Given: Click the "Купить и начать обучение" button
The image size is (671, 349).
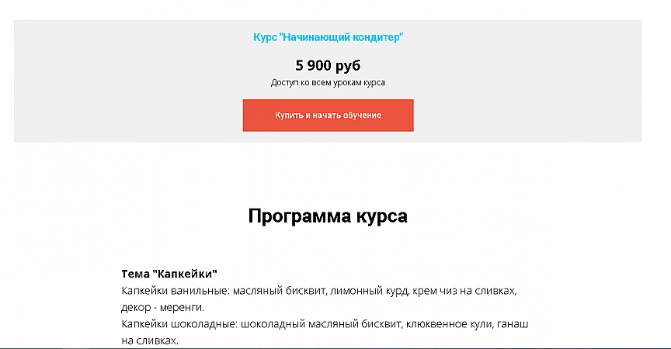Looking at the screenshot, I should click(328, 116).
